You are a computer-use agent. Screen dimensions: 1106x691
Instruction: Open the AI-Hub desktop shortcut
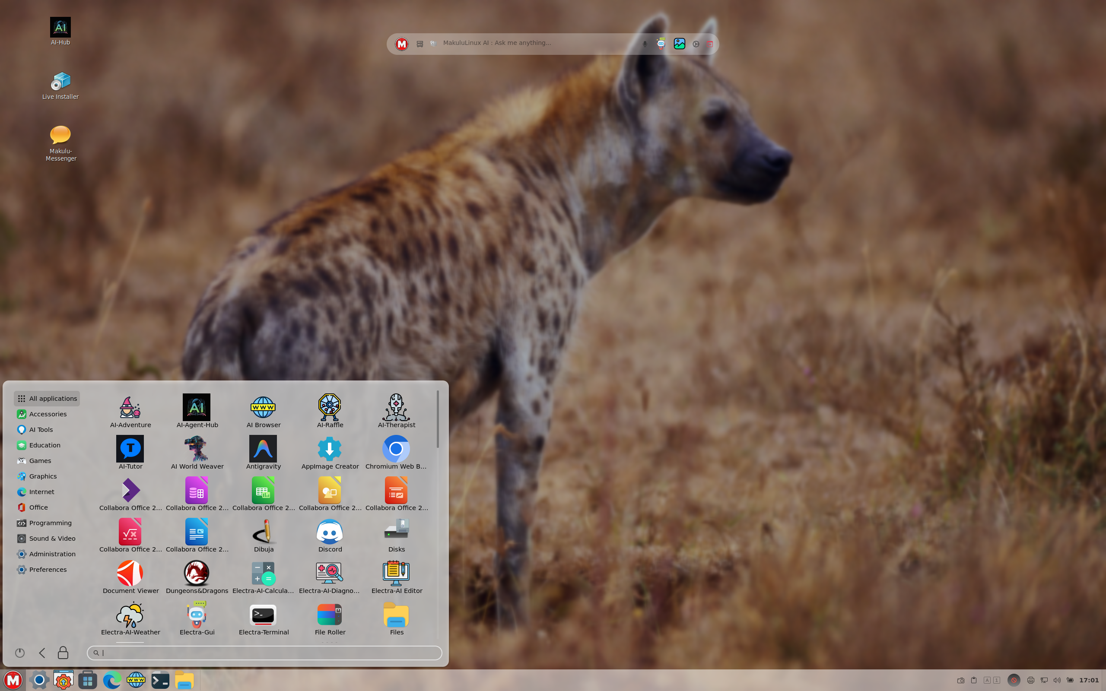pos(60,32)
